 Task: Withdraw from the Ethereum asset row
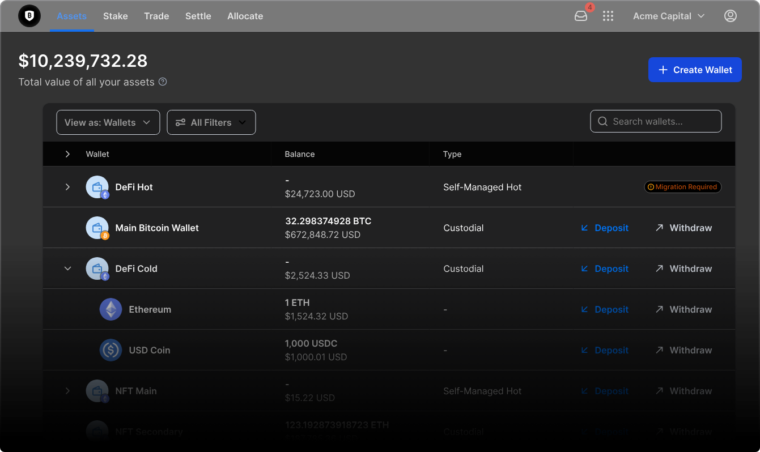(683, 309)
